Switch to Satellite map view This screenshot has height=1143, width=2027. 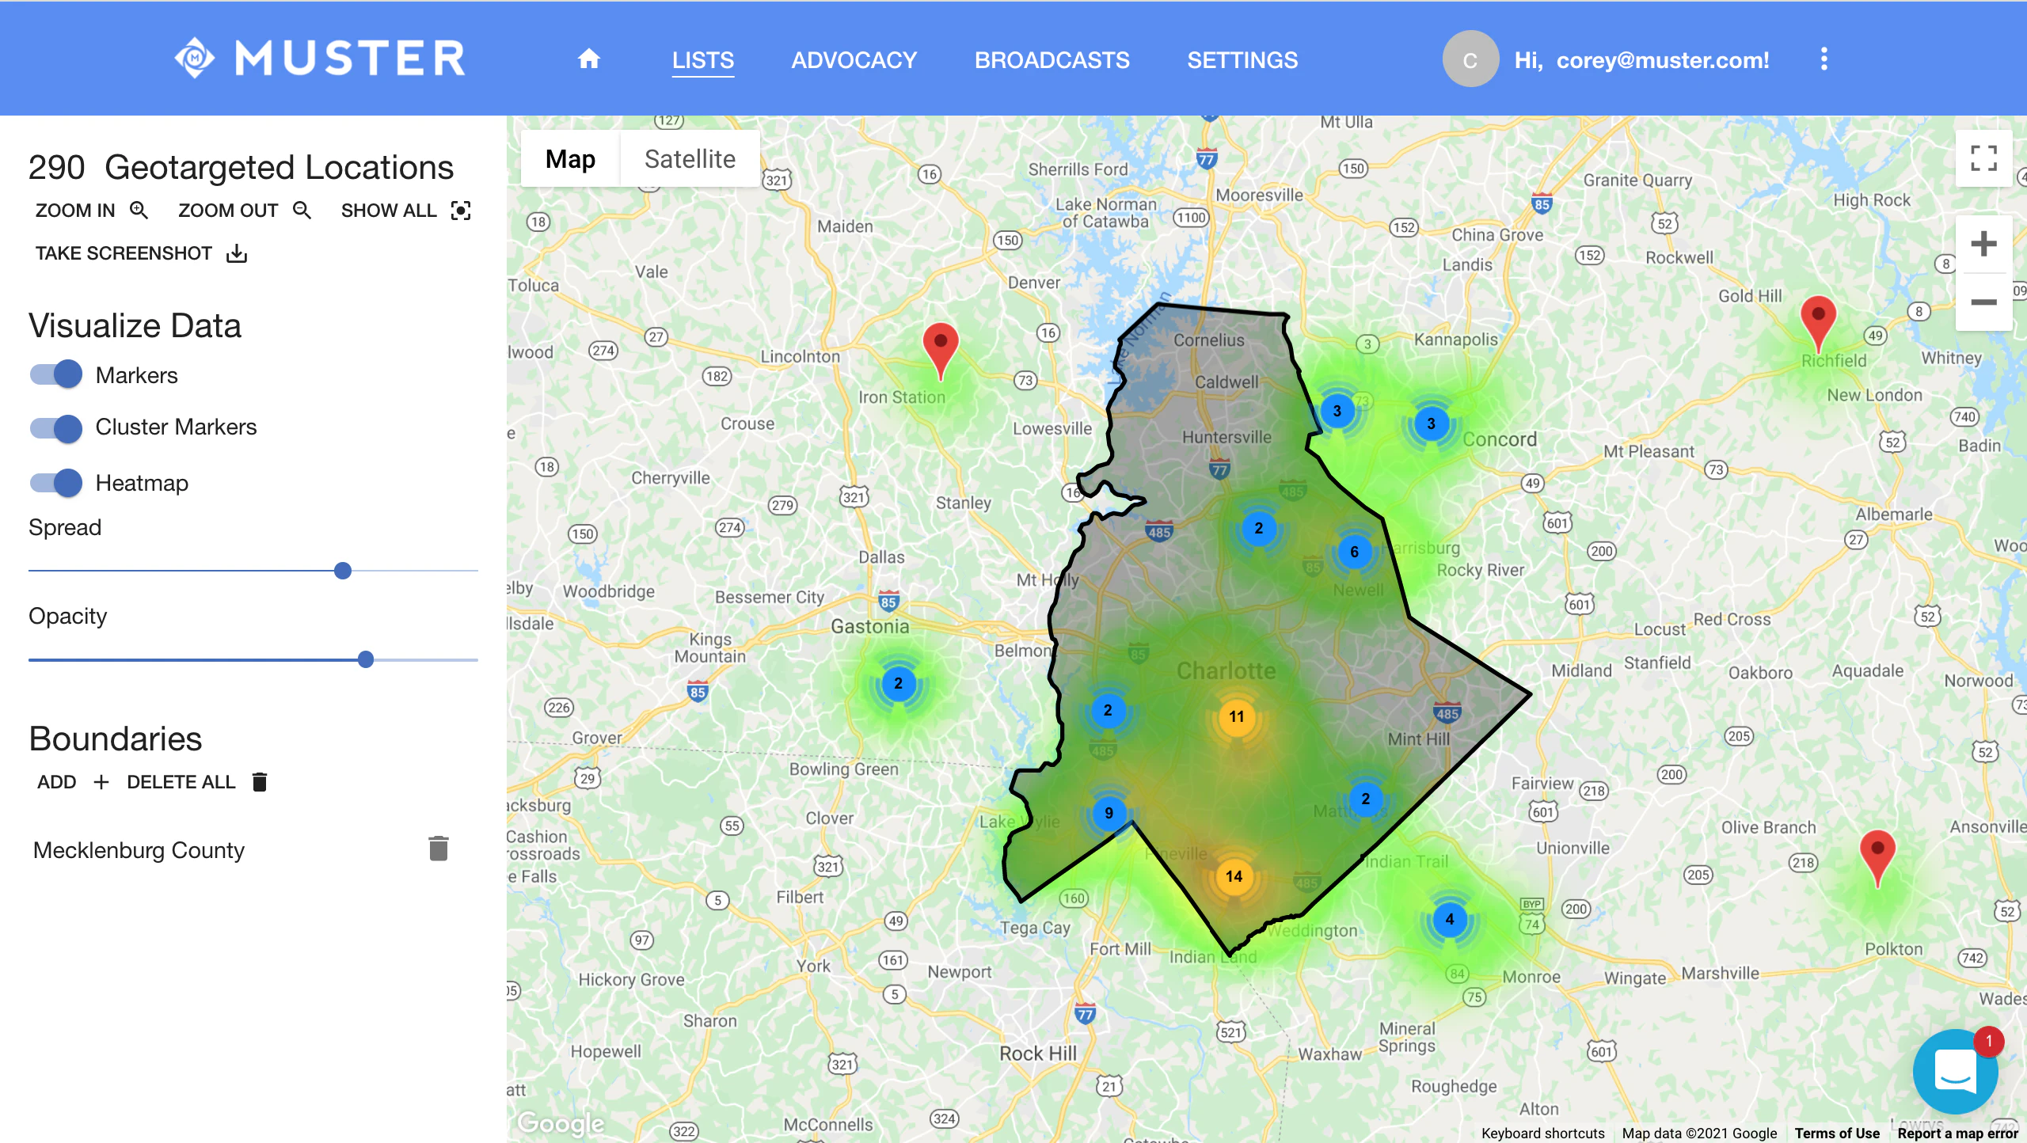690,158
